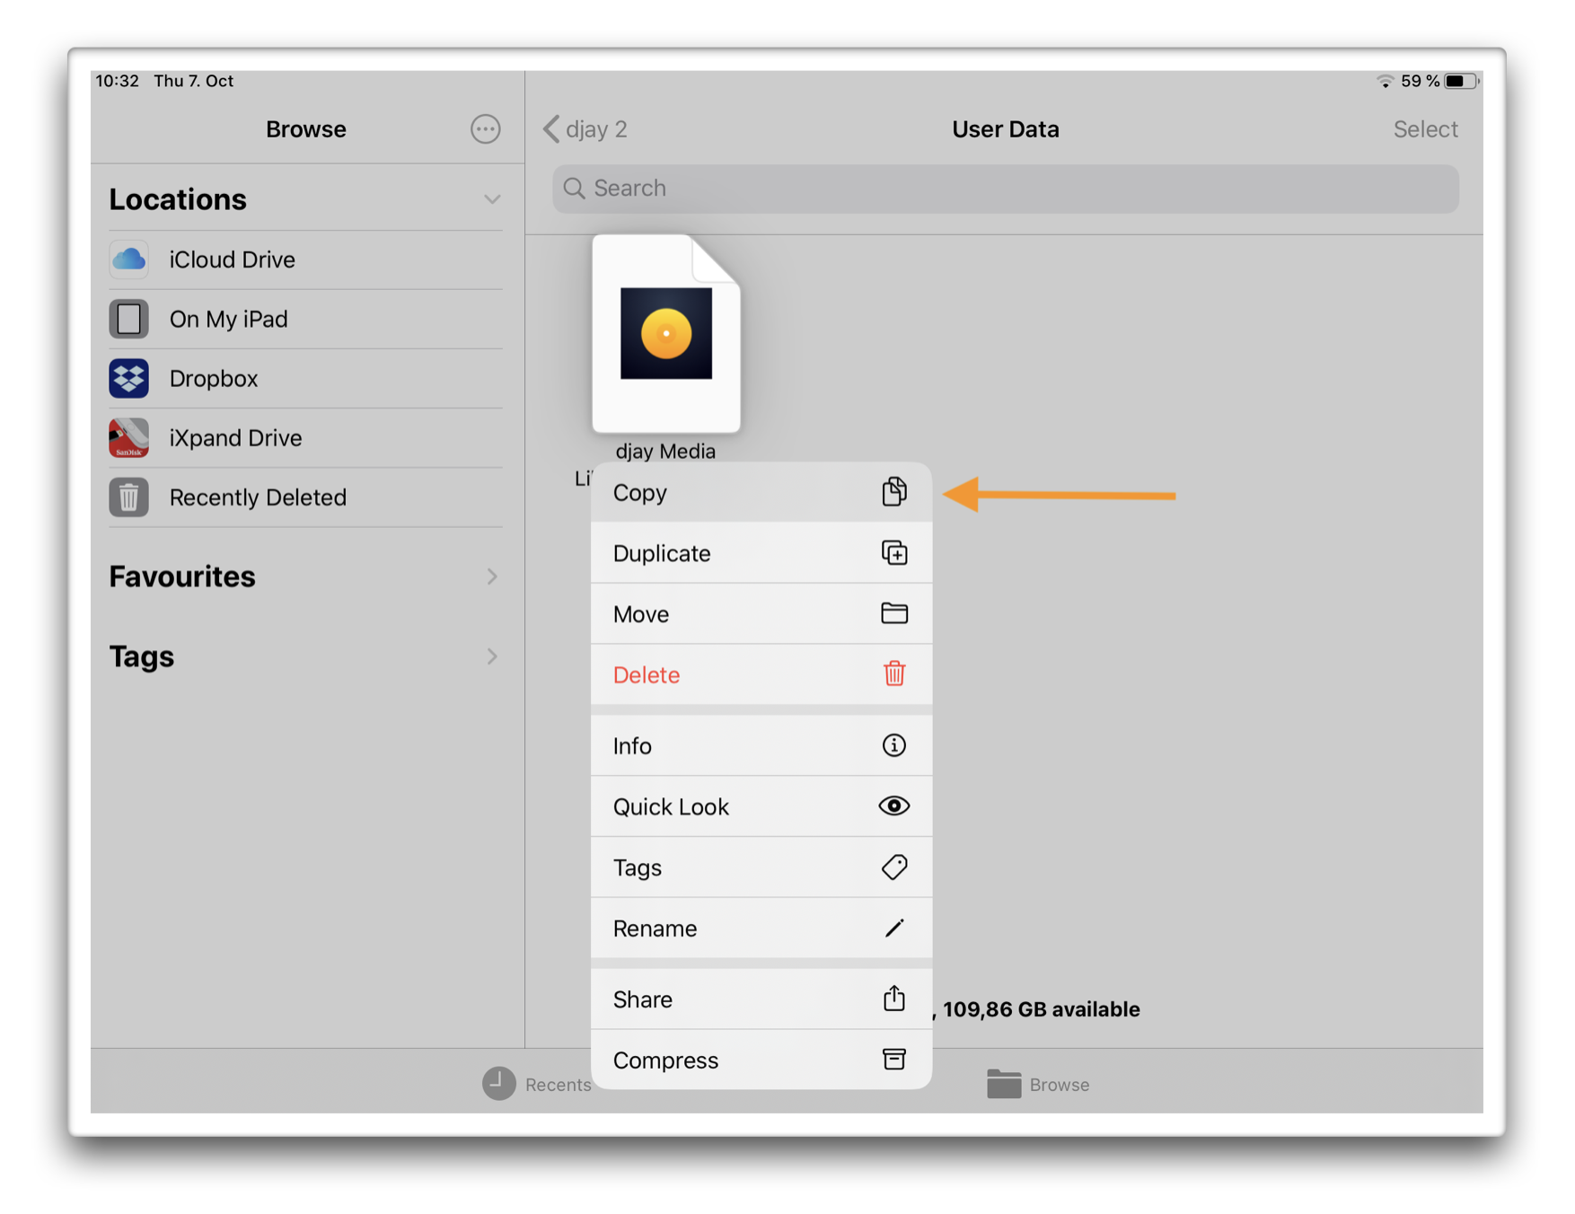The height and width of the screenshot is (1214, 1575).
Task: Tap the Share export icon
Action: pos(894,998)
